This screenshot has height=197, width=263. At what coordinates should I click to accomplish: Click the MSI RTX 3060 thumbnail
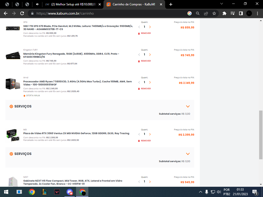point(13,135)
